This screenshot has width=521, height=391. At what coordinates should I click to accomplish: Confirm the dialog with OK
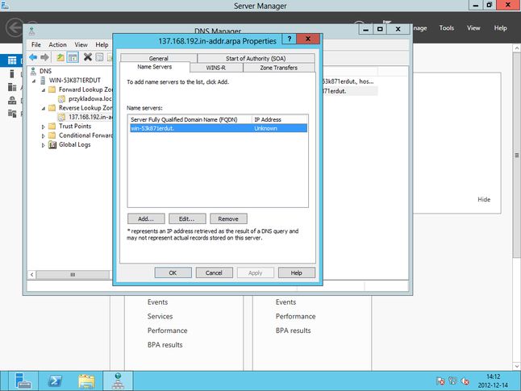[x=173, y=272]
